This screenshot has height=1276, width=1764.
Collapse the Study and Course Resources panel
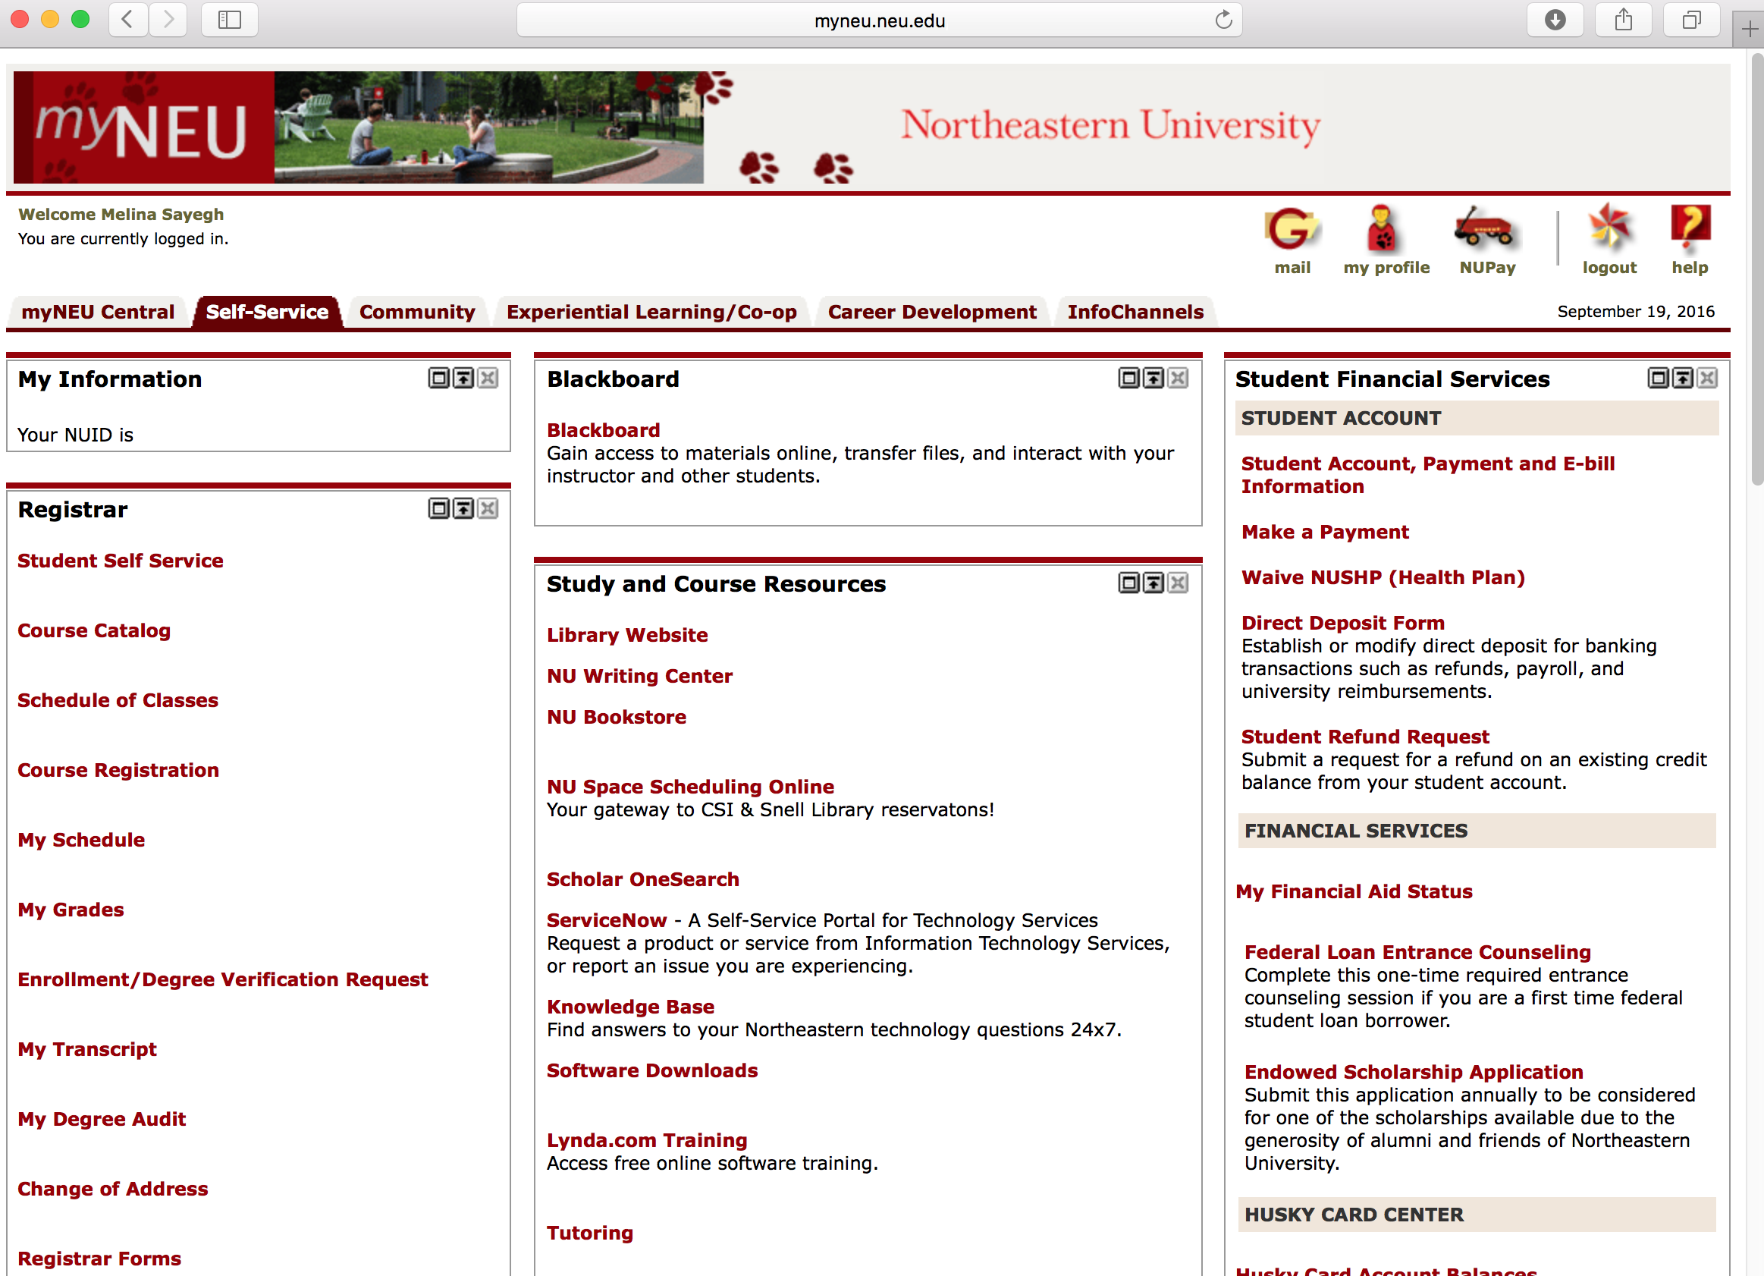click(1154, 583)
